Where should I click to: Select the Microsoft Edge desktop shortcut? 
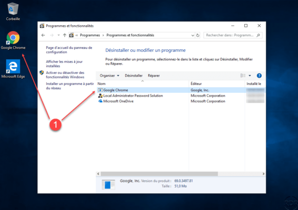click(13, 69)
